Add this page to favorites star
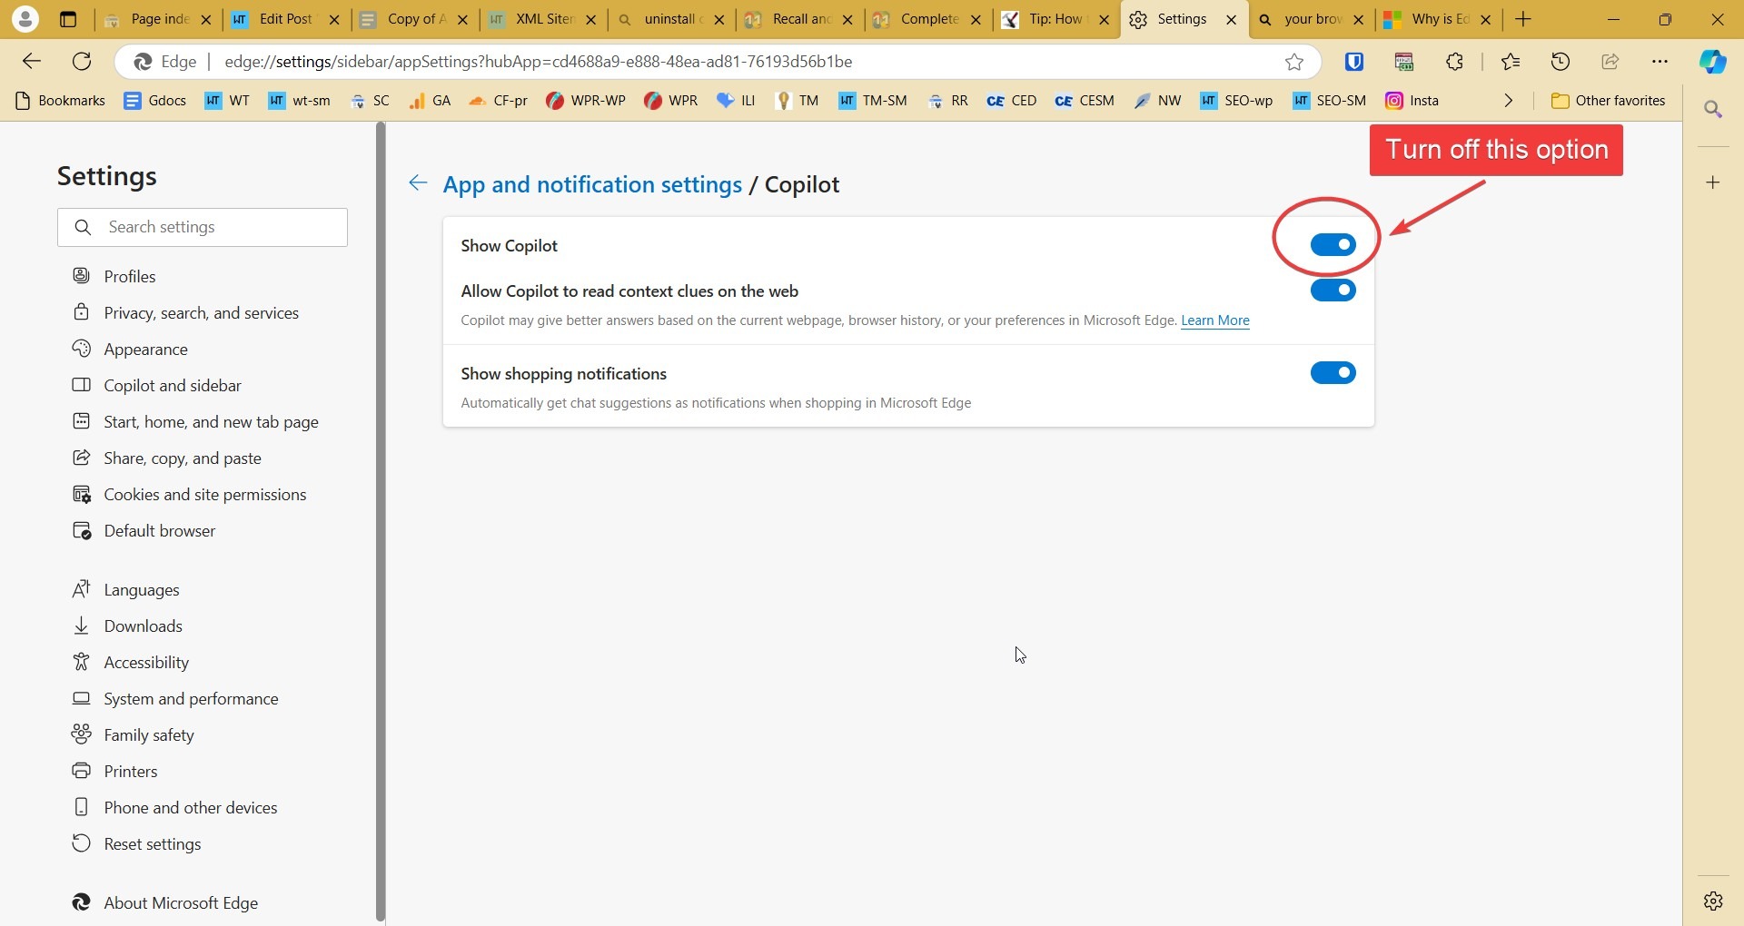1744x926 pixels. point(1294,61)
